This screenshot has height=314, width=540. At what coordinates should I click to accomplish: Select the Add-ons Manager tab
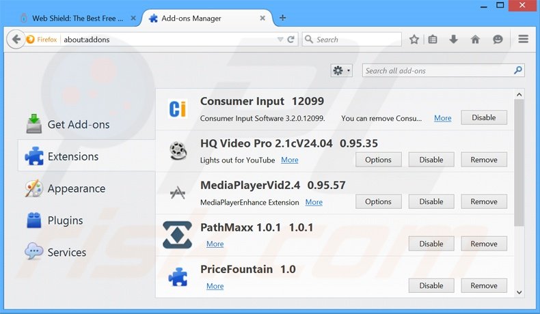click(x=207, y=18)
